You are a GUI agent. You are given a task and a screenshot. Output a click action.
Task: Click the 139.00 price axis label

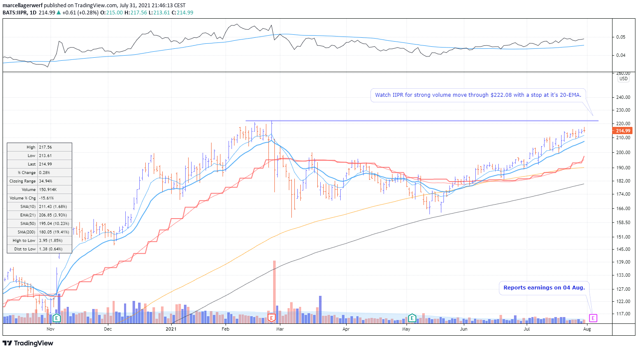pyautogui.click(x=623, y=262)
